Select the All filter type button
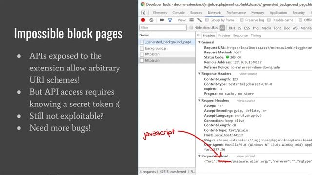 pos(222,28)
